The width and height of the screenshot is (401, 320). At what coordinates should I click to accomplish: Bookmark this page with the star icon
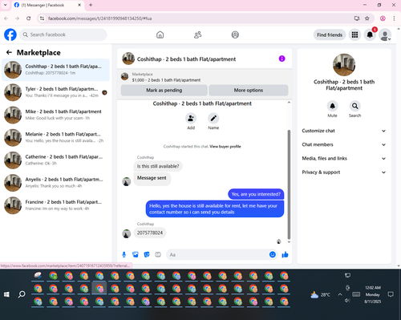tap(367, 18)
